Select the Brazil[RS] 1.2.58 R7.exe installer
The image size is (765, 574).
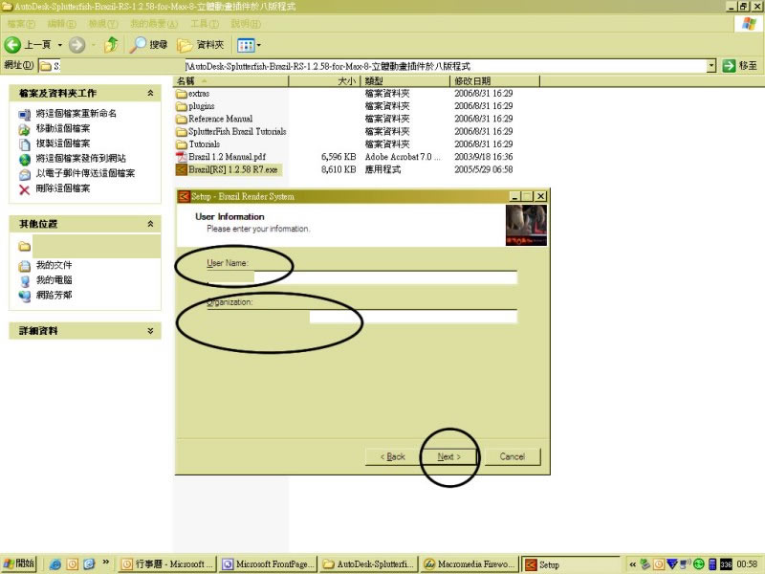232,169
